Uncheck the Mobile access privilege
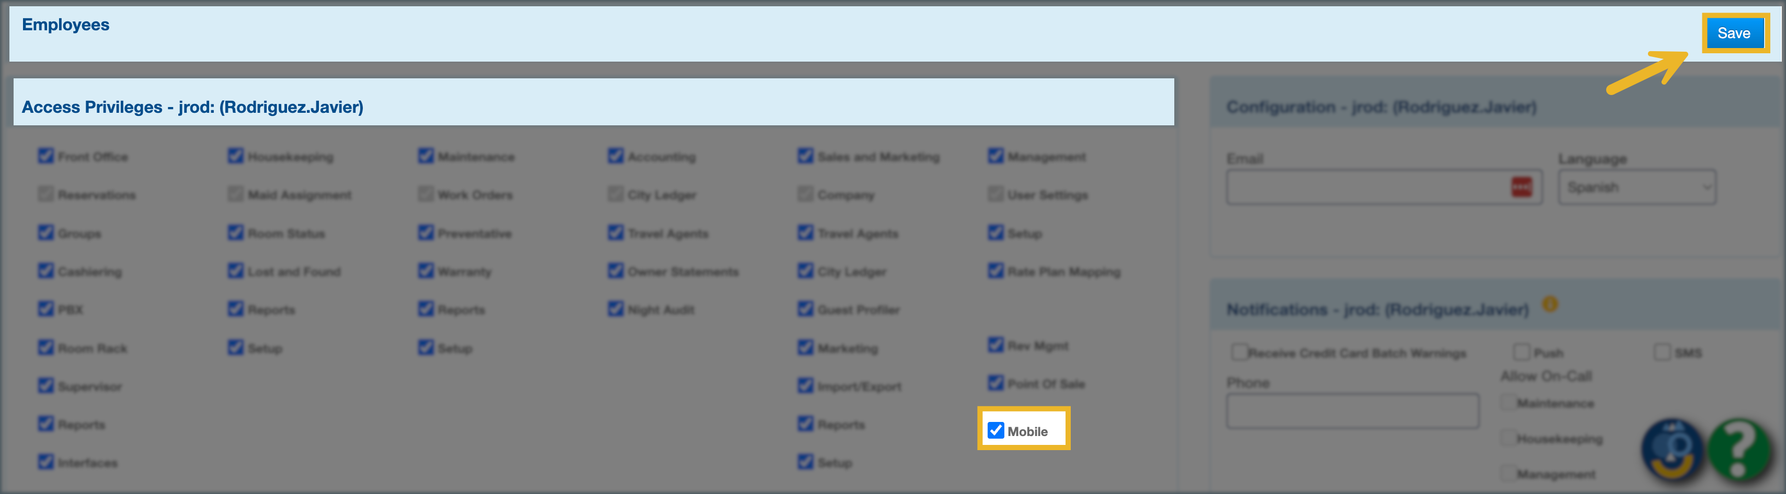 click(995, 430)
